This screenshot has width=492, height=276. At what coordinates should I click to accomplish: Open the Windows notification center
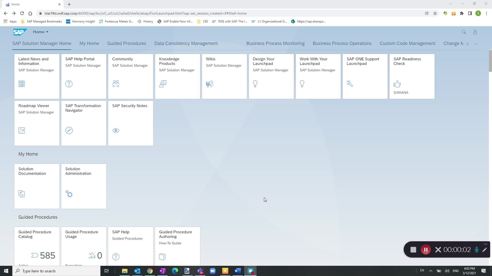click(484, 271)
